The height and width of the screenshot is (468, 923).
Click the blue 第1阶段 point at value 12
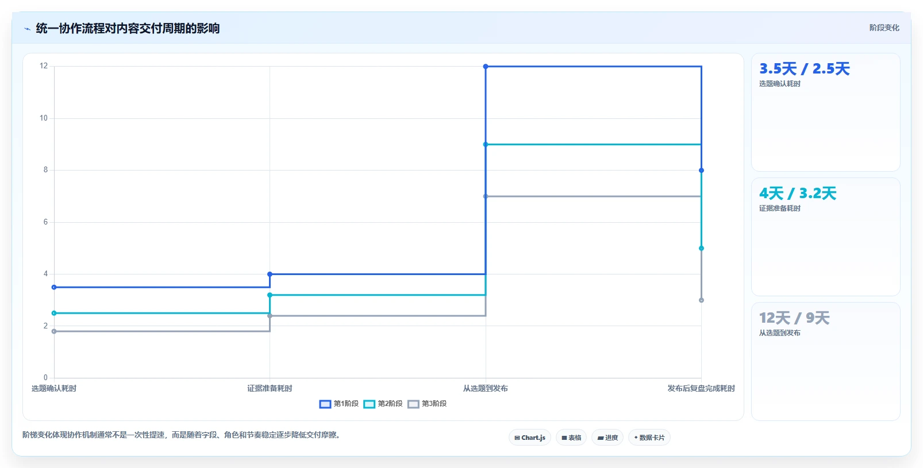tap(486, 67)
